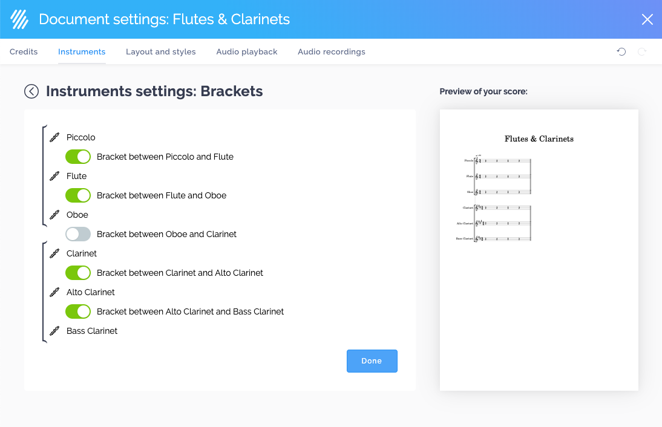Go to the Audio playback tab
The image size is (662, 427).
click(247, 51)
